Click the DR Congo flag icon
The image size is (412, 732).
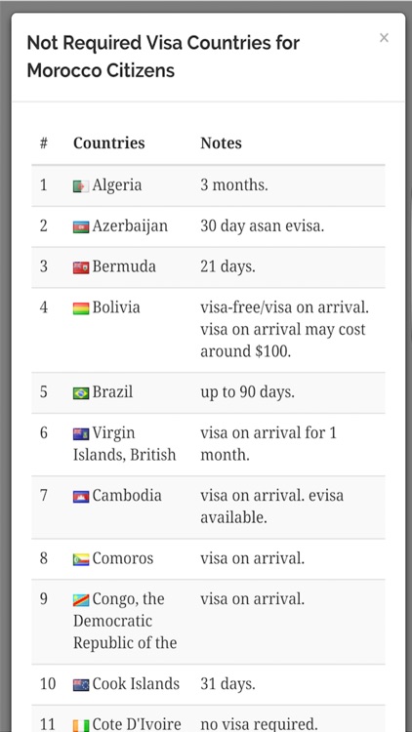click(81, 600)
